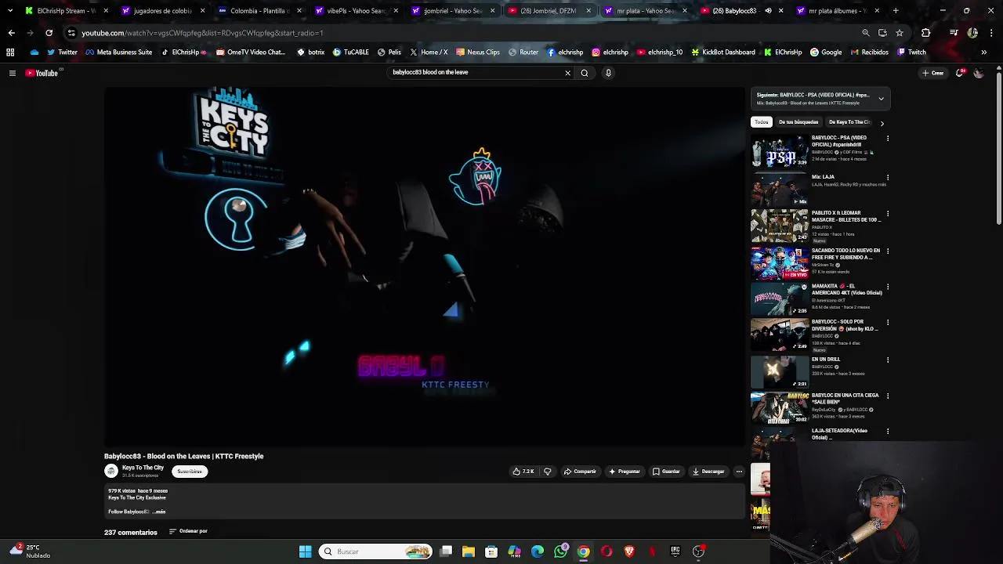Open the KickBot Dashboard bookmark
This screenshot has height=564, width=1003.
722,52
